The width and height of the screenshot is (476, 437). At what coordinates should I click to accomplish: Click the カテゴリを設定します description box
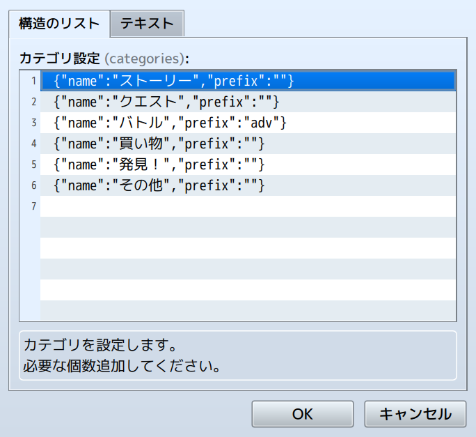[238, 355]
